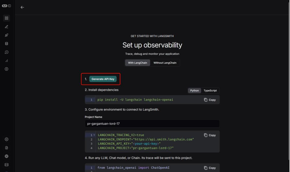This screenshot has height=172, width=290.
Task: Click the Generate API Key button
Action: 103,79
